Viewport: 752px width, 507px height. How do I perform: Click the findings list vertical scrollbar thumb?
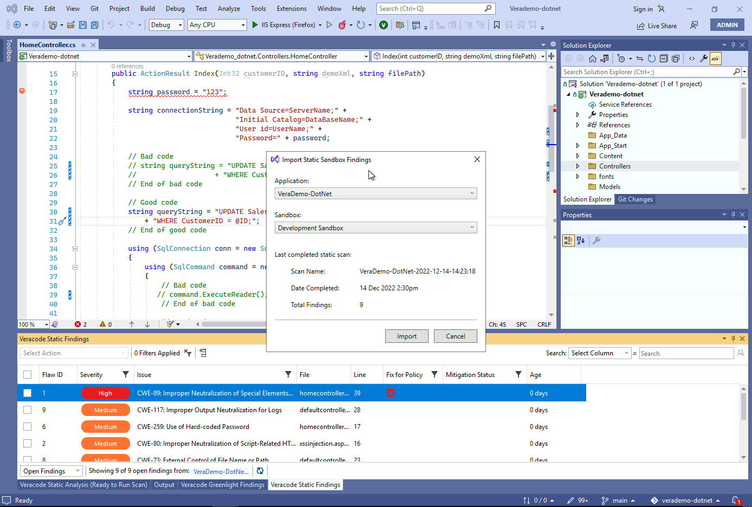coord(743,406)
